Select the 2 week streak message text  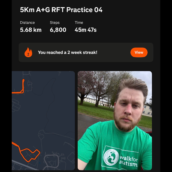tap(68, 52)
